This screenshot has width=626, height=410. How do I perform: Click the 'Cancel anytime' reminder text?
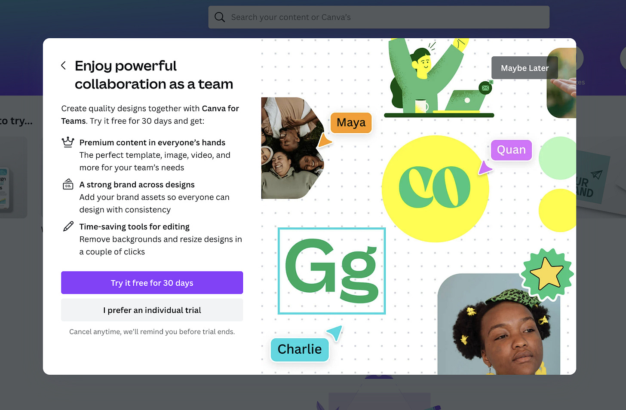click(x=152, y=332)
